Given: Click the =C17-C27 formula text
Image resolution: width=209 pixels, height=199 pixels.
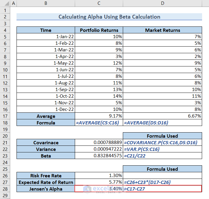Looking at the screenshot, I should coord(135,189).
